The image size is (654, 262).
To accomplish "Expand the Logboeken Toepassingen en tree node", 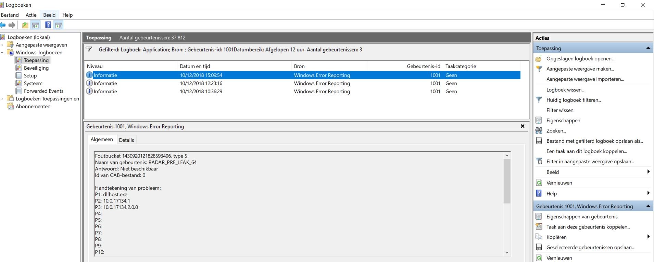I will point(2,99).
